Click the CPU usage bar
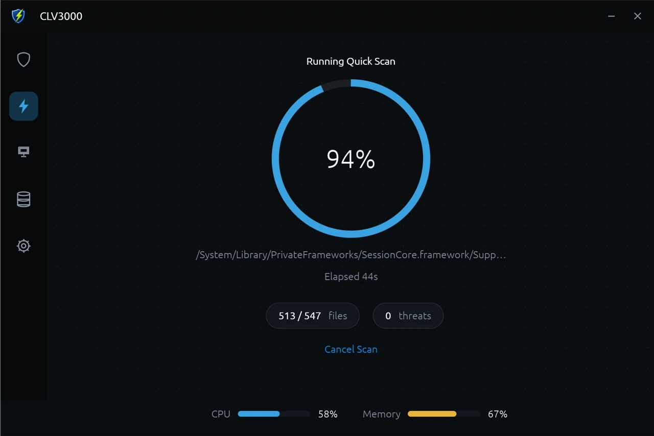 click(274, 414)
